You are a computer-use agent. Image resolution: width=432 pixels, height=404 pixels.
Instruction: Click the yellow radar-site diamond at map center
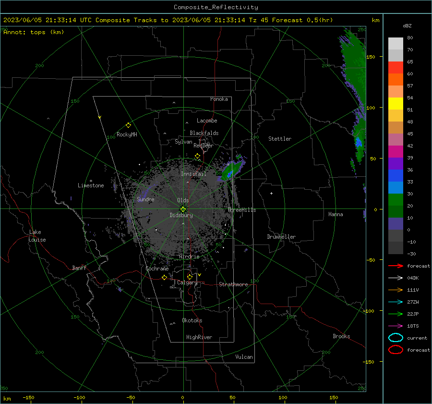183,209
